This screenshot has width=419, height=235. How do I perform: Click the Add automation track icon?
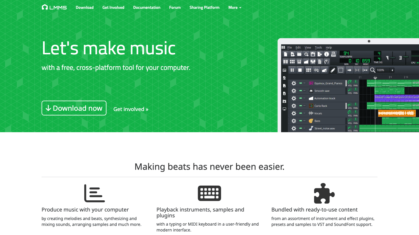pos(324,70)
